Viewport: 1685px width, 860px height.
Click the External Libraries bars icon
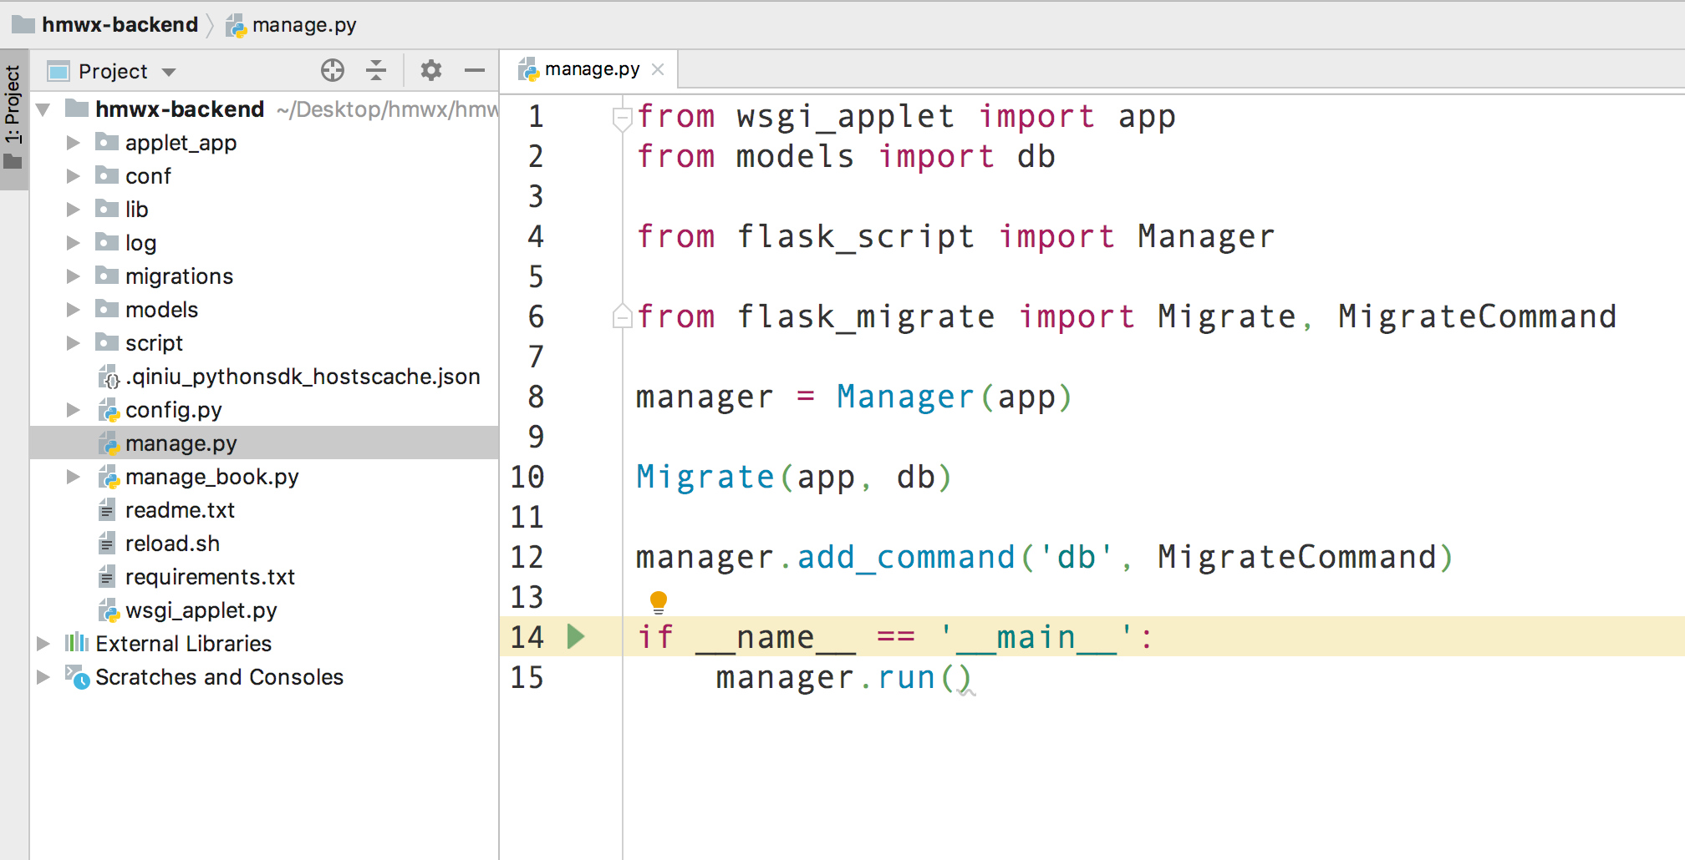point(77,642)
